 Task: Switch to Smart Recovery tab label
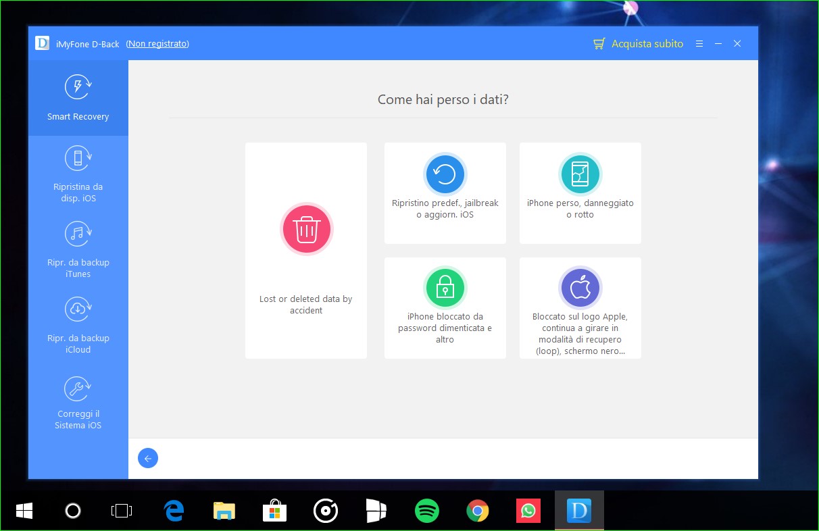(78, 117)
